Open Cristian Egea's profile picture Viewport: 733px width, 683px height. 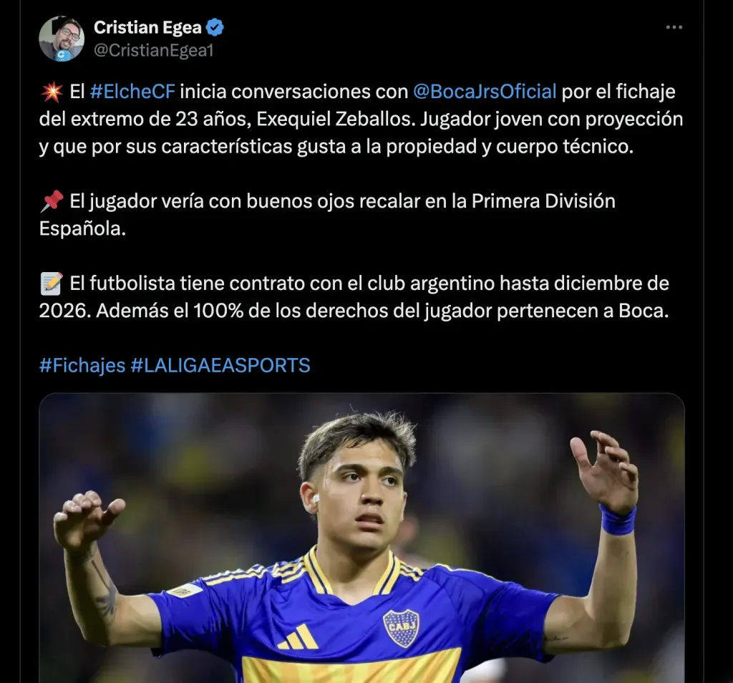[62, 39]
